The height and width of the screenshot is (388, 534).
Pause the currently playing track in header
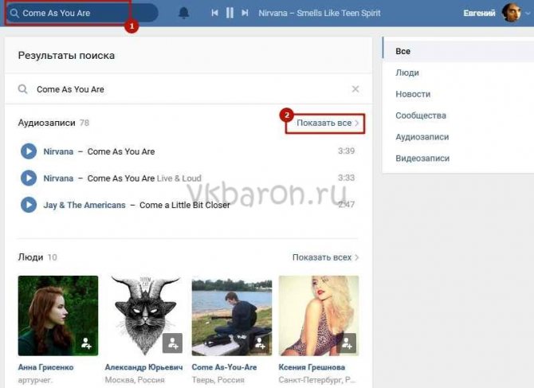pos(230,13)
